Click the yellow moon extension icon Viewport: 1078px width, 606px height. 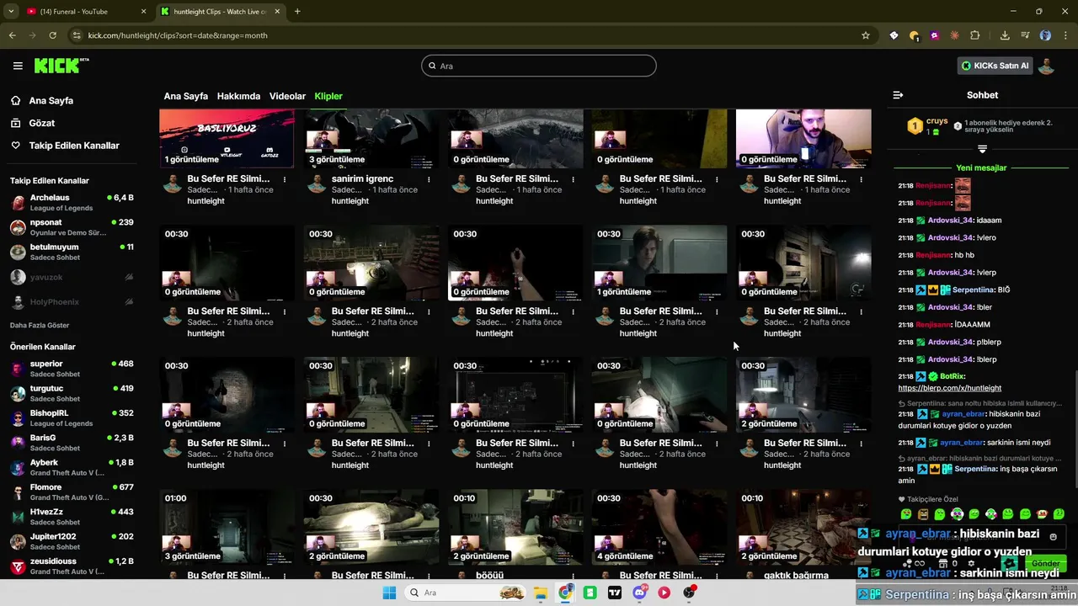[x=914, y=35]
